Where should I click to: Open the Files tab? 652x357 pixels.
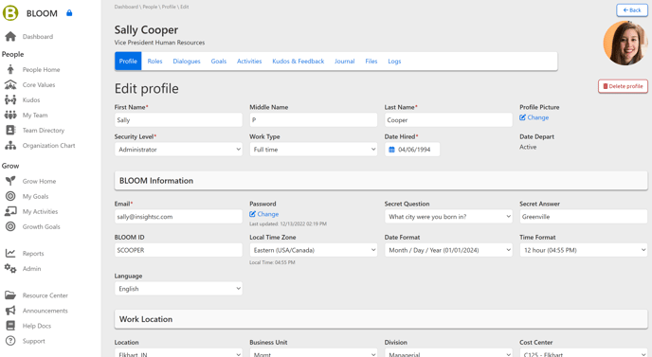click(x=371, y=62)
